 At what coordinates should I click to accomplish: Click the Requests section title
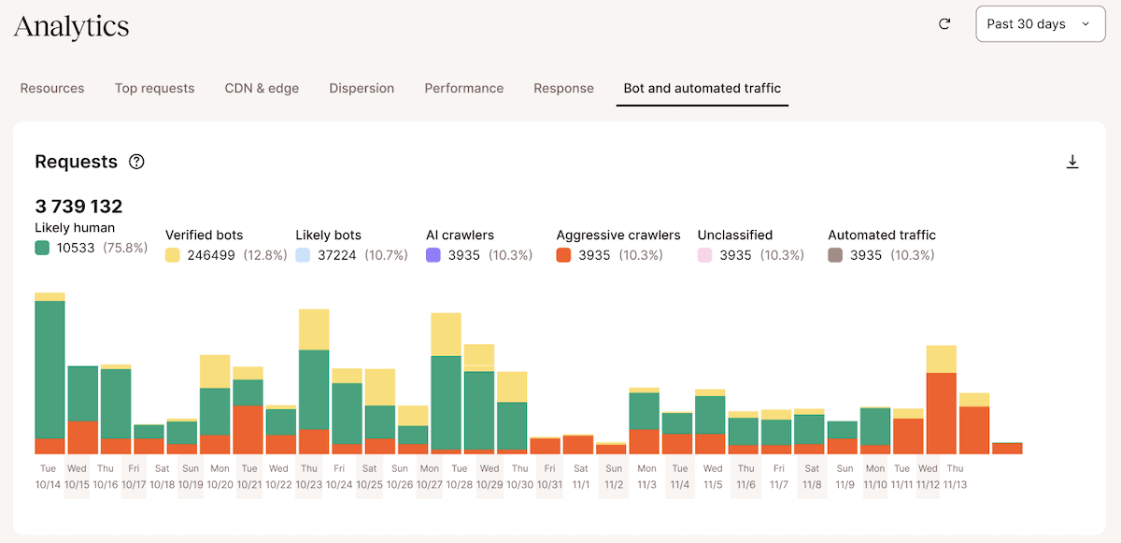coord(77,162)
